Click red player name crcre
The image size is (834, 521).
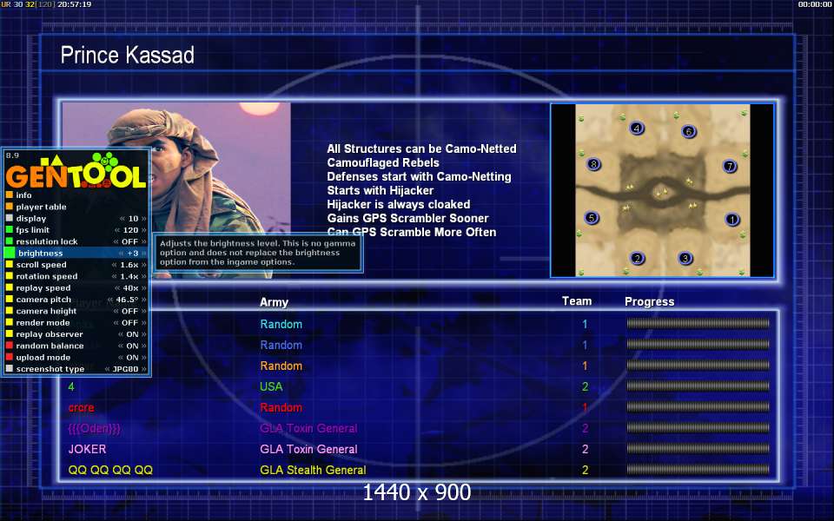[x=82, y=408]
